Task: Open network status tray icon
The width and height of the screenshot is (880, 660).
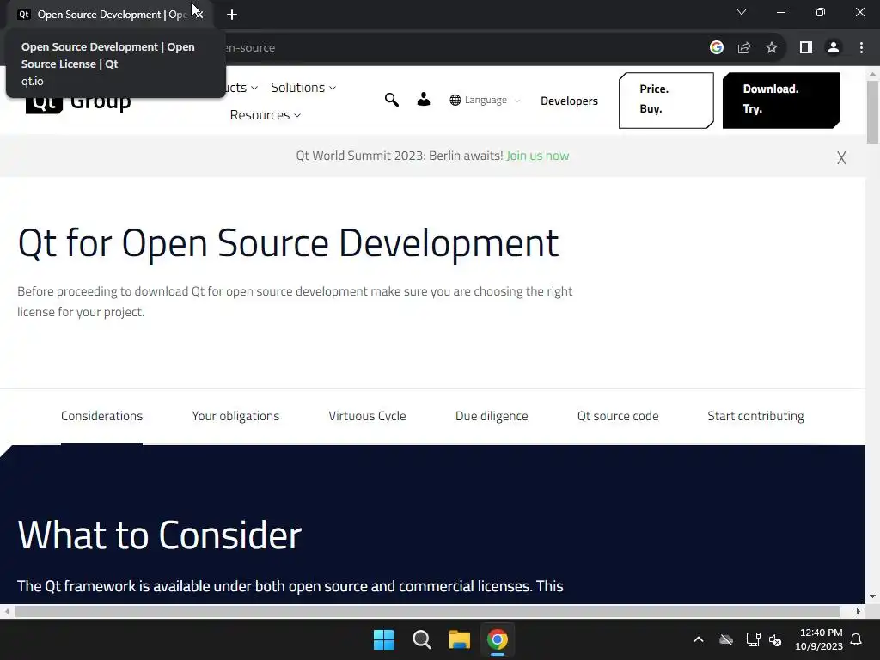Action: click(x=753, y=639)
